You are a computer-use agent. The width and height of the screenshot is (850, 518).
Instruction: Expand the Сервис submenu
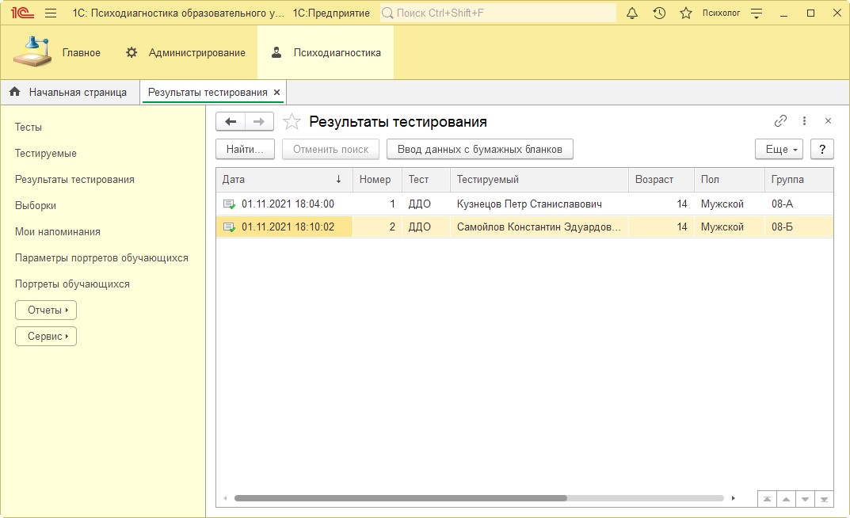click(46, 336)
